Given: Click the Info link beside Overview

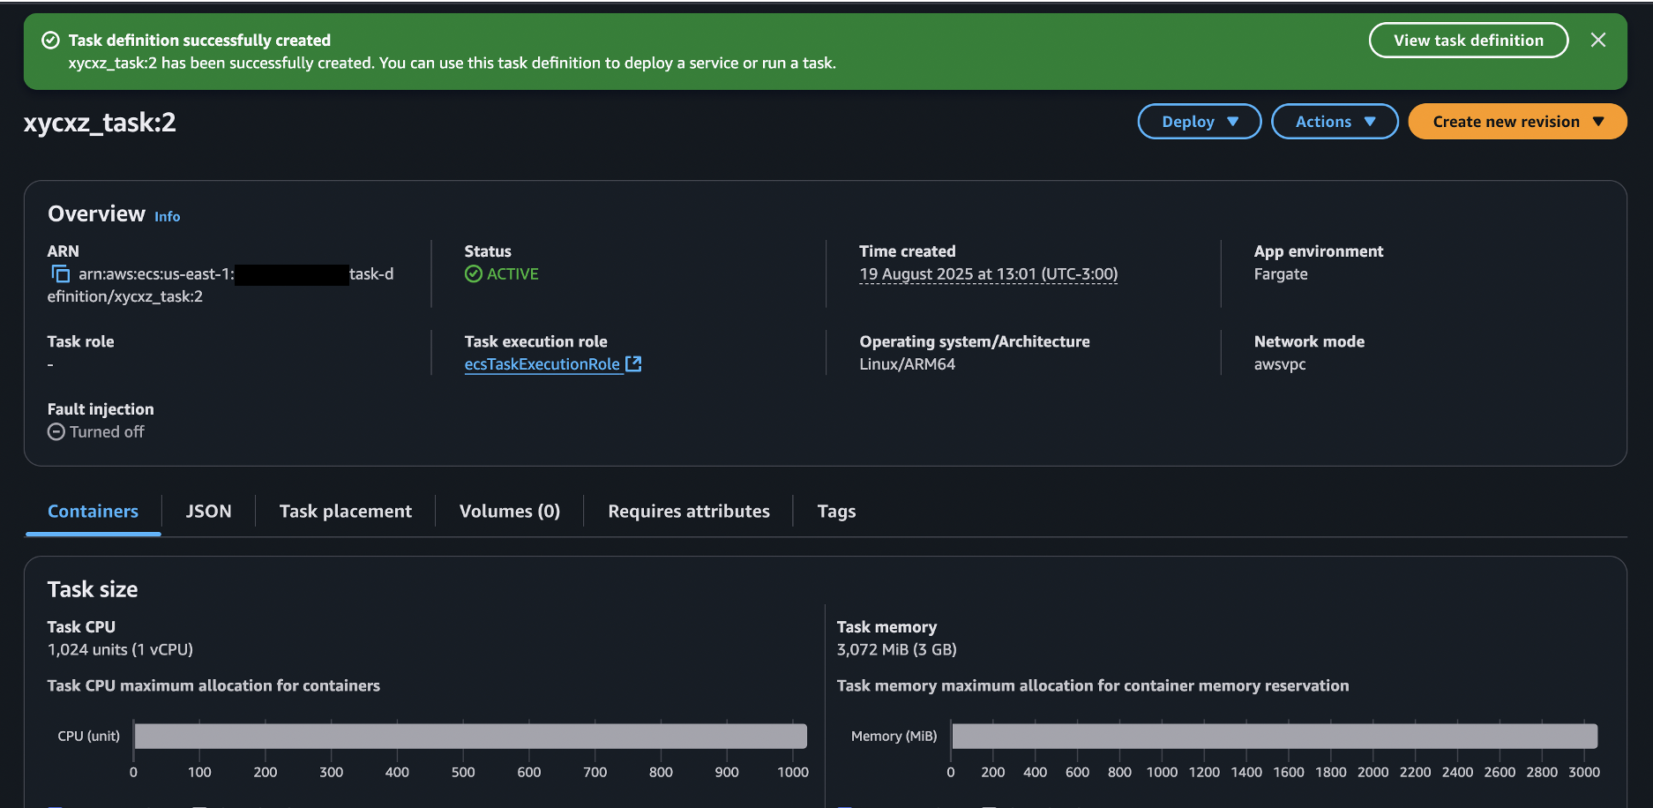Looking at the screenshot, I should coord(167,217).
